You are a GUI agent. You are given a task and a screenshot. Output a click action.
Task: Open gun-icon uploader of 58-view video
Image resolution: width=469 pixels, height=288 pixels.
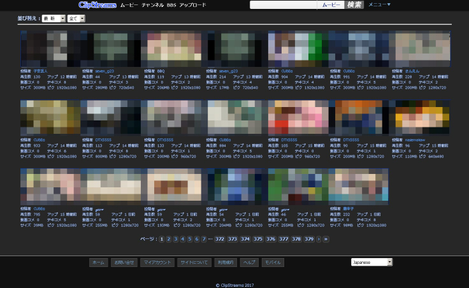coord(99,210)
